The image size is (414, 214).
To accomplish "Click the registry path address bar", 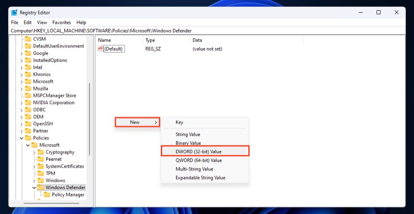I will click(x=208, y=30).
